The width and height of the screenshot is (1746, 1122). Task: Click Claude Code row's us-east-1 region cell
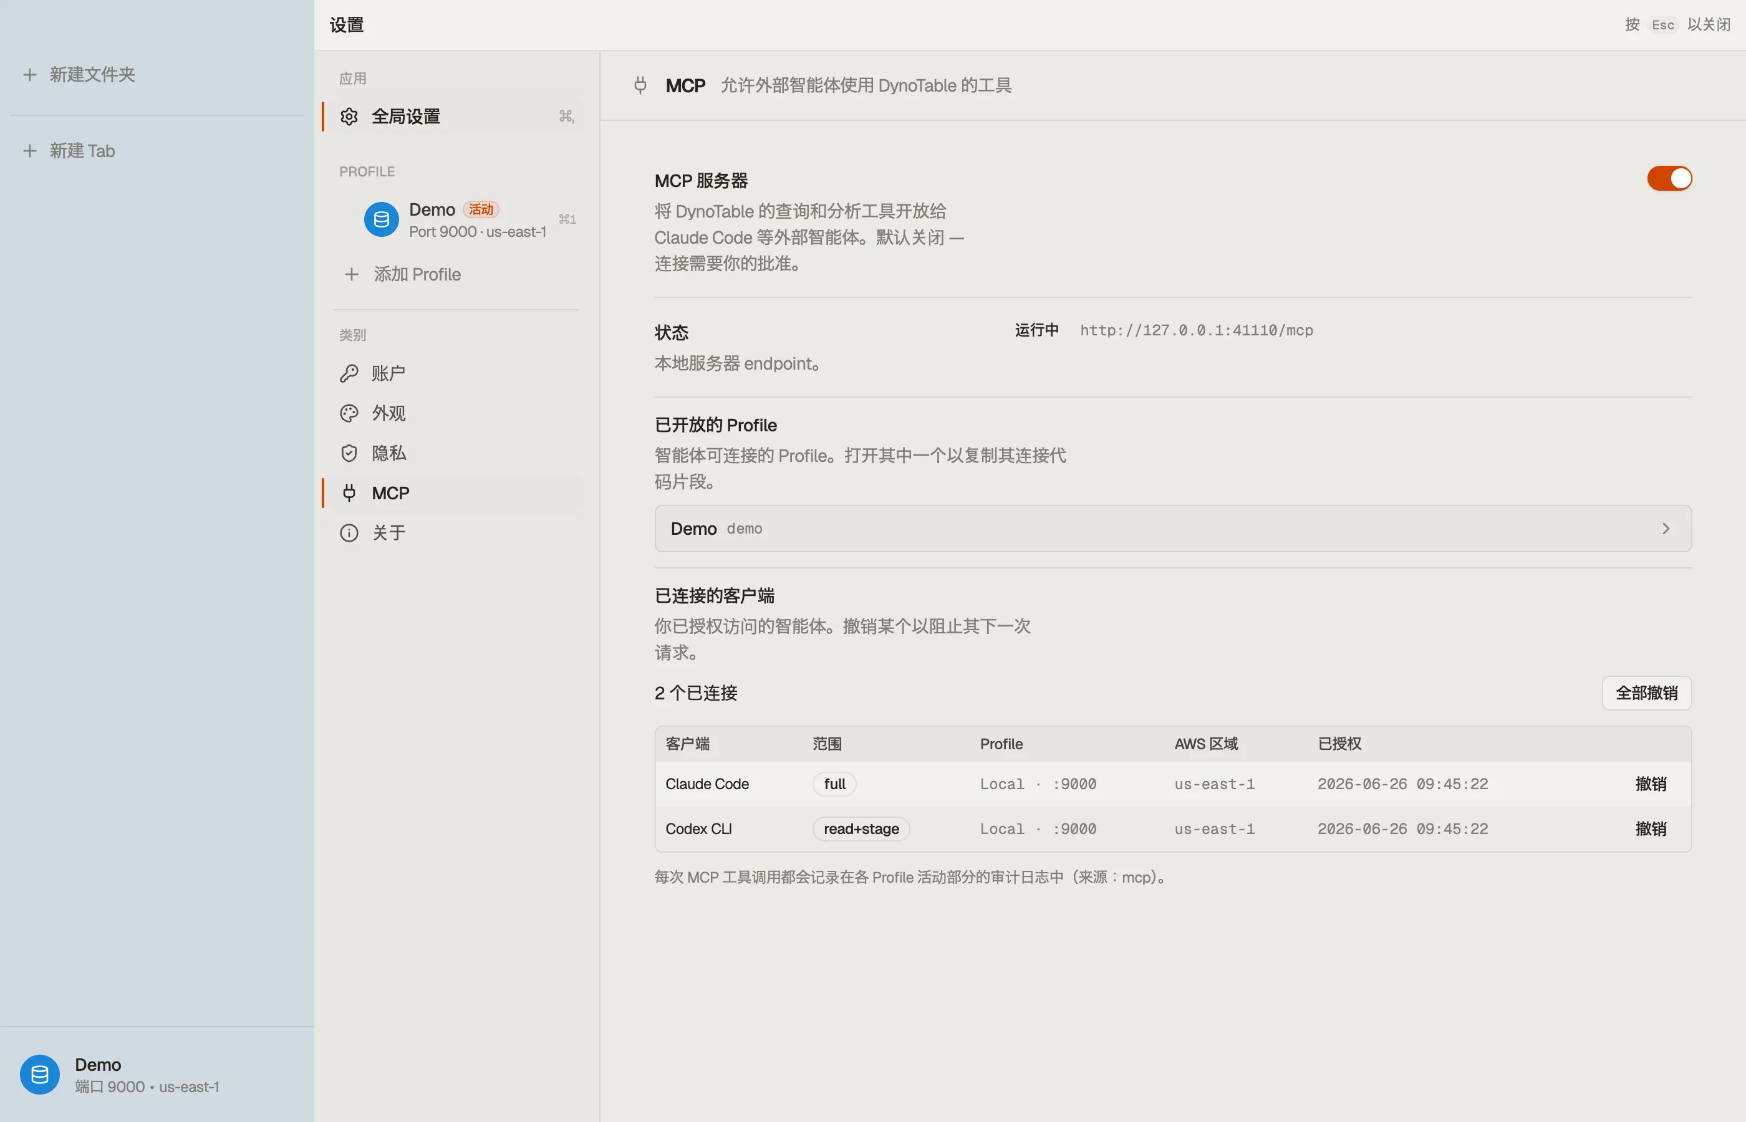(x=1214, y=784)
